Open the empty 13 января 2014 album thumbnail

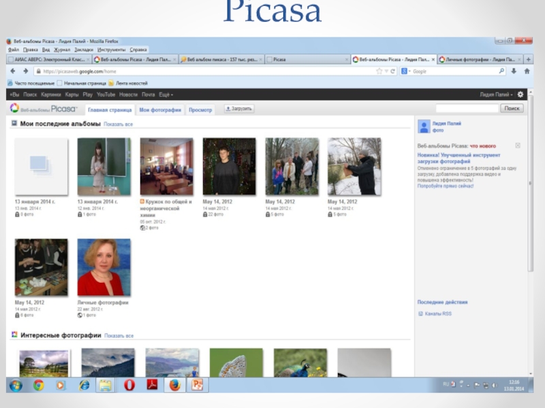click(x=41, y=167)
